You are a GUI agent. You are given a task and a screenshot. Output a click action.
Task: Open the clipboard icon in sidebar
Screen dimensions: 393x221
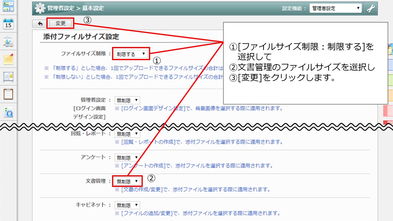tap(8, 94)
